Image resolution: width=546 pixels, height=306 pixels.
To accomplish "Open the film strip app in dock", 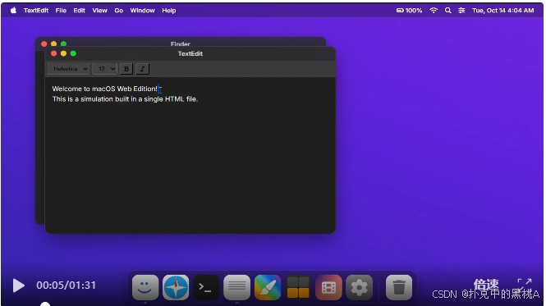I will (328, 287).
